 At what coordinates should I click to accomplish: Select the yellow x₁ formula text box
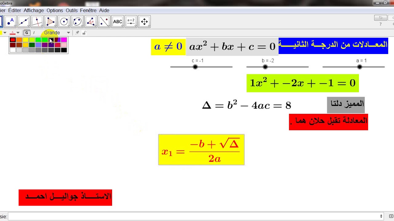pyautogui.click(x=201, y=149)
